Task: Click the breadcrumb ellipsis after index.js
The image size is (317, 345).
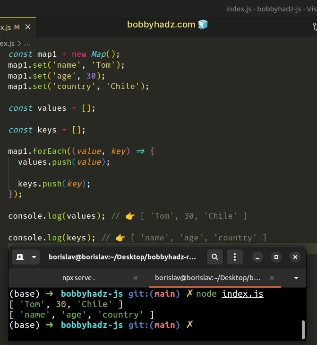Action: click(27, 44)
